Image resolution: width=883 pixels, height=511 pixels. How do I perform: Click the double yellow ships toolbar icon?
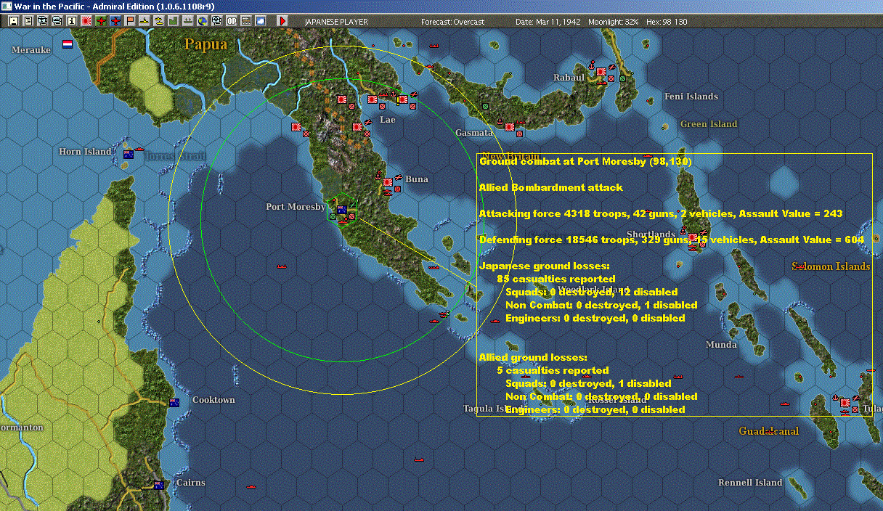click(x=158, y=21)
